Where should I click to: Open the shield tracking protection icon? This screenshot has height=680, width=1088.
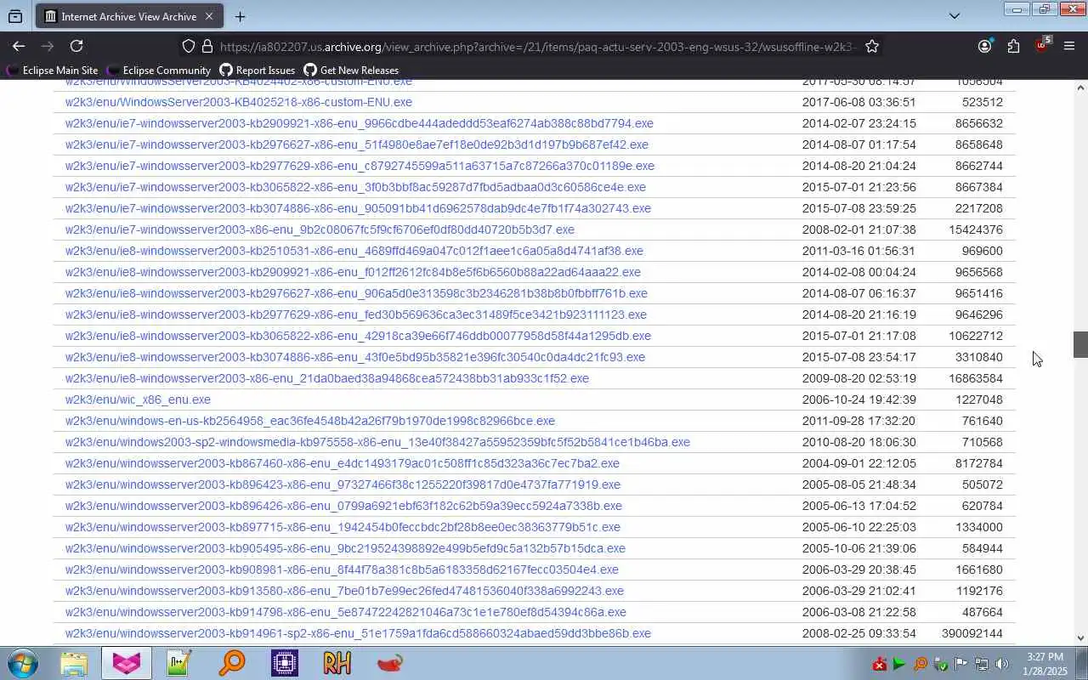(x=189, y=46)
